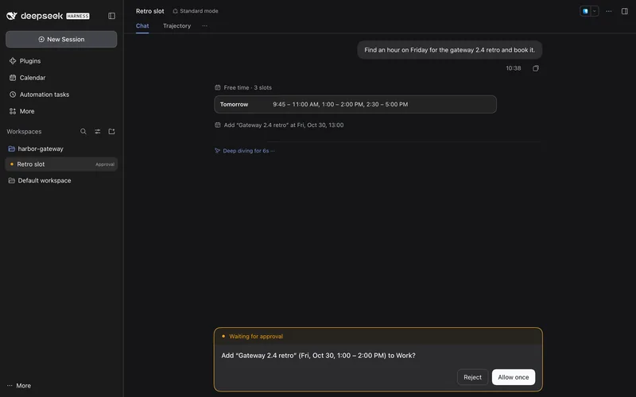Open workspace filter sliders icon
Viewport: 636px width, 397px height.
pos(97,132)
